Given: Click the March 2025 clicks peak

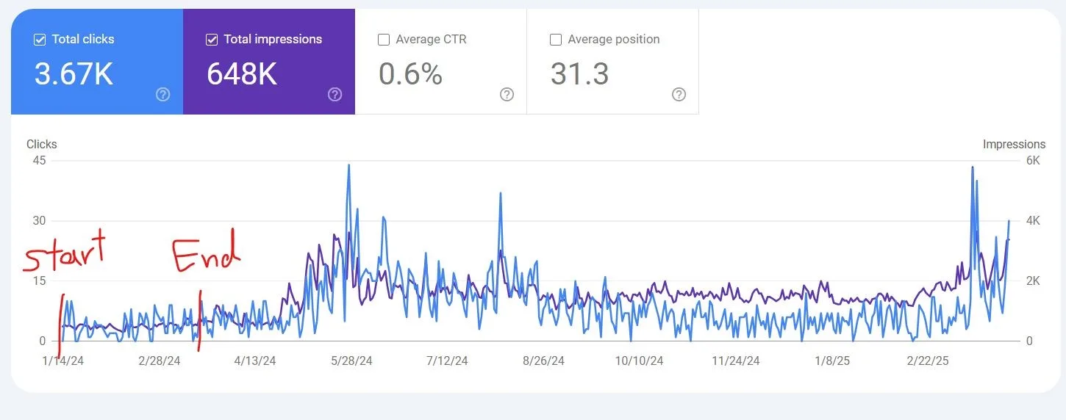Looking at the screenshot, I should 973,167.
